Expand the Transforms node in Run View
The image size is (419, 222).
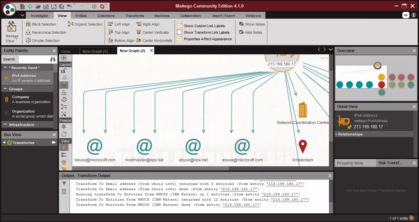tap(4, 142)
